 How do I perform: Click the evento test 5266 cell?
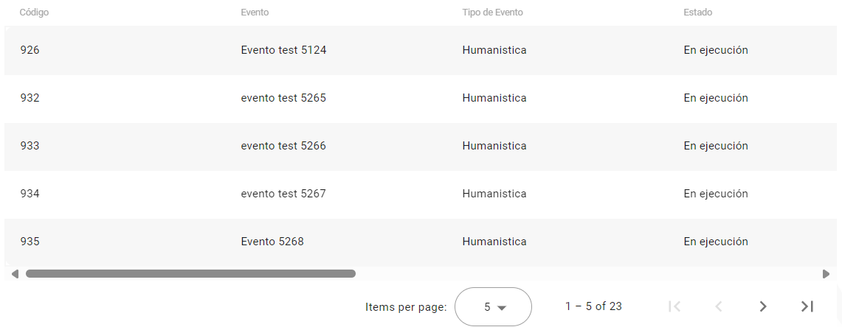(x=283, y=146)
